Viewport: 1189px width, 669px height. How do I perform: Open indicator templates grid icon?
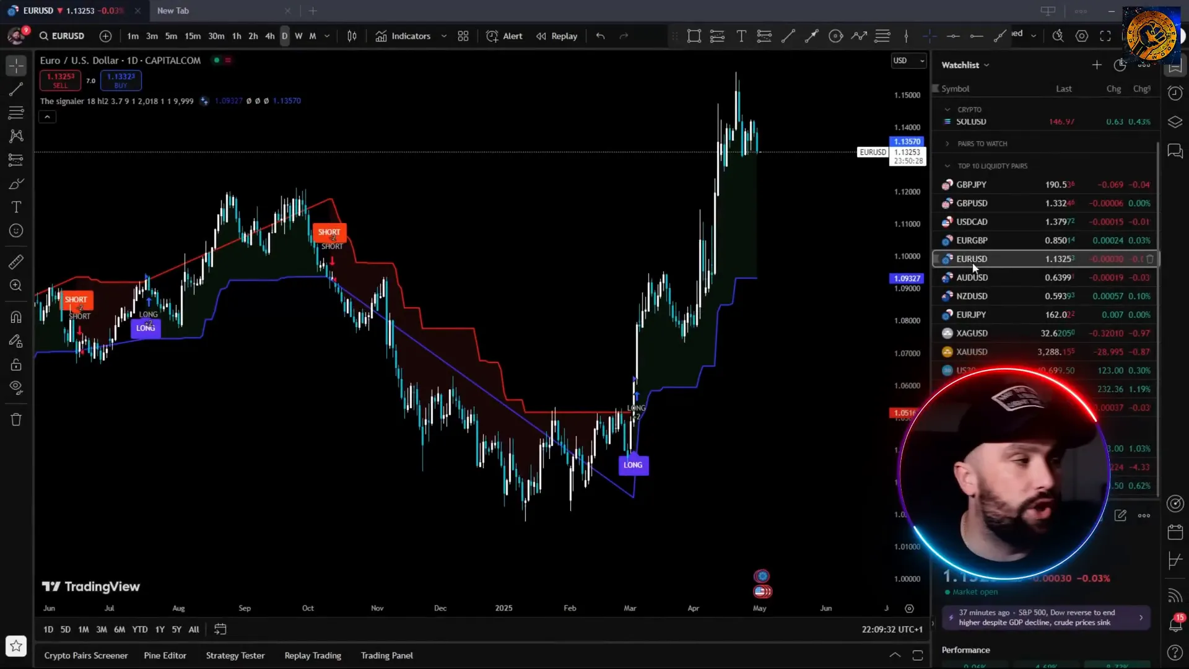(x=463, y=36)
